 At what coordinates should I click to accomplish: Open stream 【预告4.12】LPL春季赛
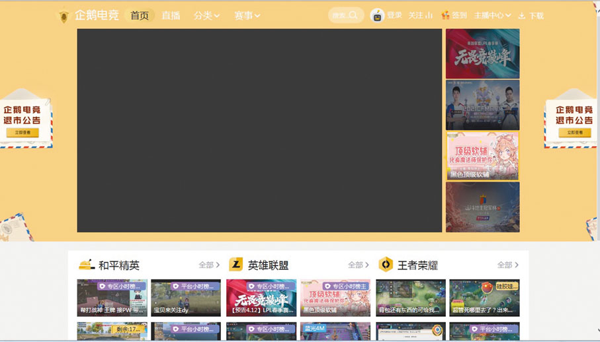(x=261, y=298)
